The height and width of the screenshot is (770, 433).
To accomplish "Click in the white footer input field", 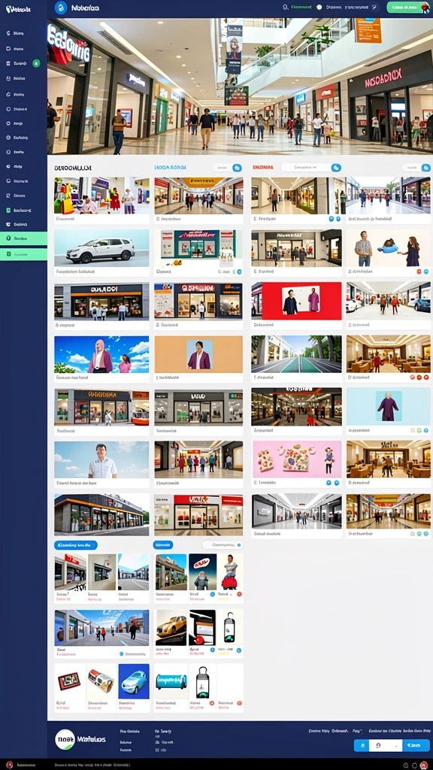I will tap(386, 745).
